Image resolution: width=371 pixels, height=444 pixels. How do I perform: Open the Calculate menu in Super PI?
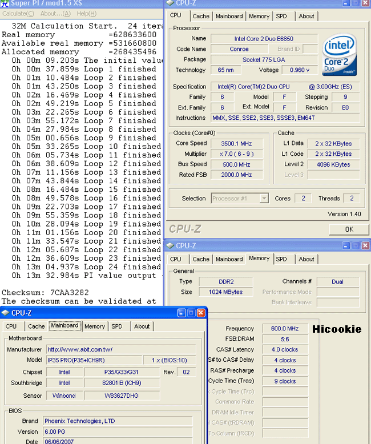(x=18, y=14)
